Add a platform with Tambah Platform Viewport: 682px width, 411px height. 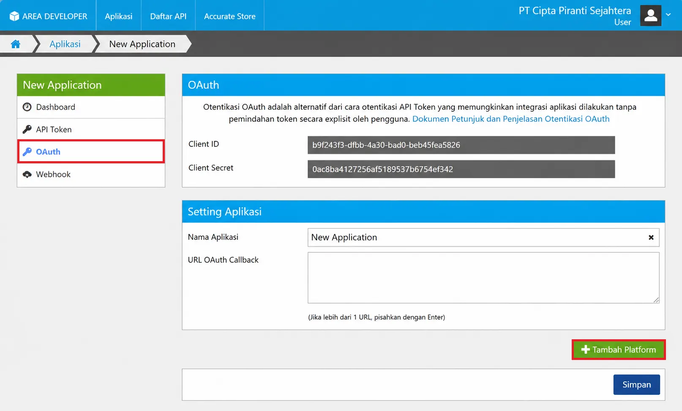619,350
